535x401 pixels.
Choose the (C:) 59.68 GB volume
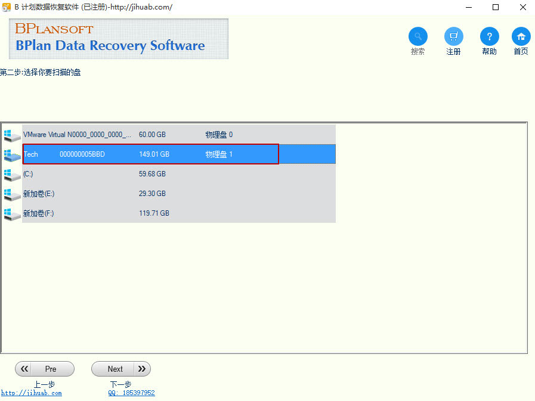point(179,174)
